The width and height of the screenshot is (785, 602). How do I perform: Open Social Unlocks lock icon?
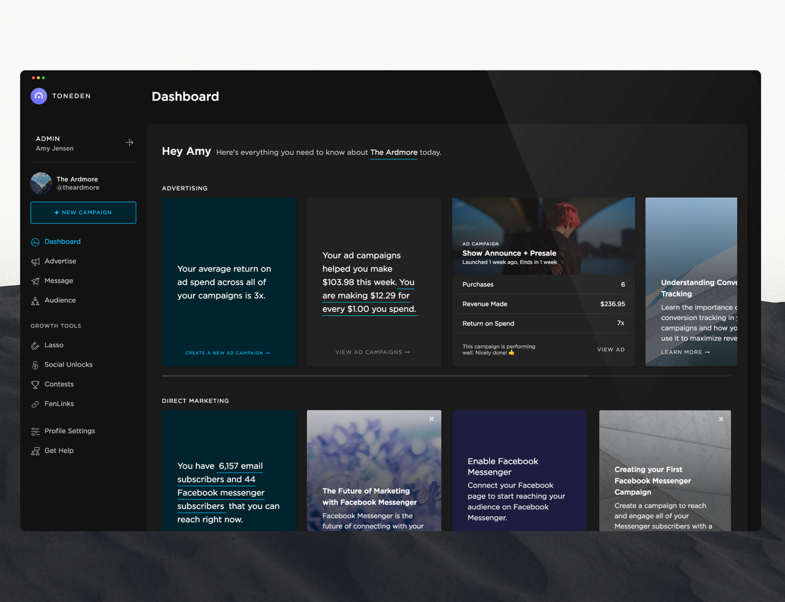click(x=35, y=365)
